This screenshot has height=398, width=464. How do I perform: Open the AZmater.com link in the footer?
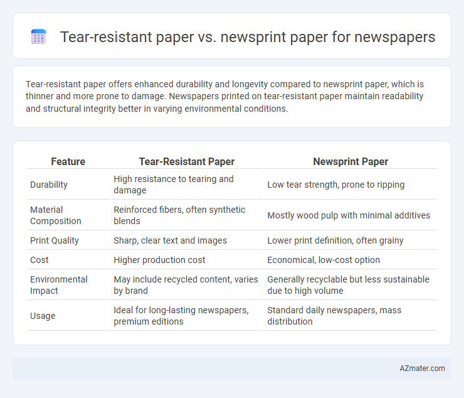422,368
